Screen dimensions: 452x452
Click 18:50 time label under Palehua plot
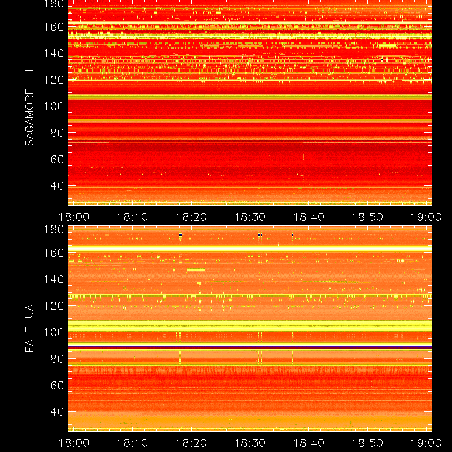(368, 443)
